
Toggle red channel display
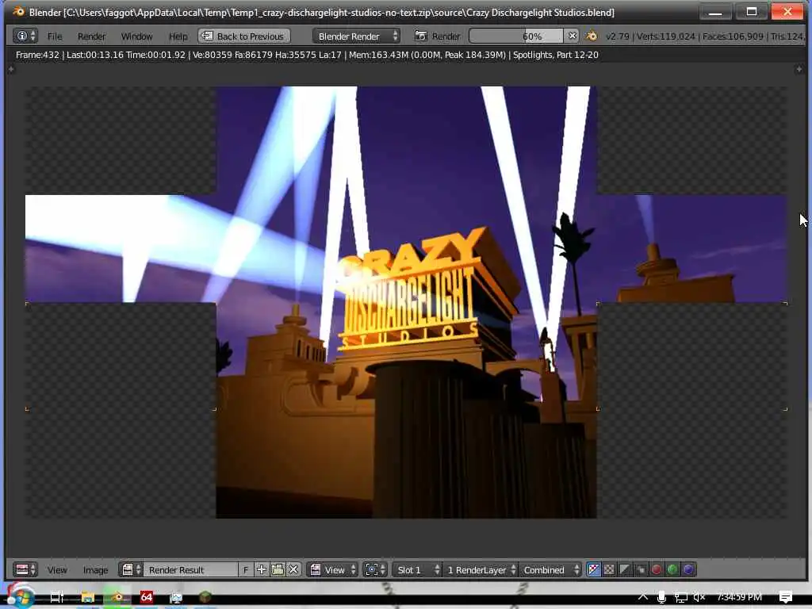tap(656, 569)
